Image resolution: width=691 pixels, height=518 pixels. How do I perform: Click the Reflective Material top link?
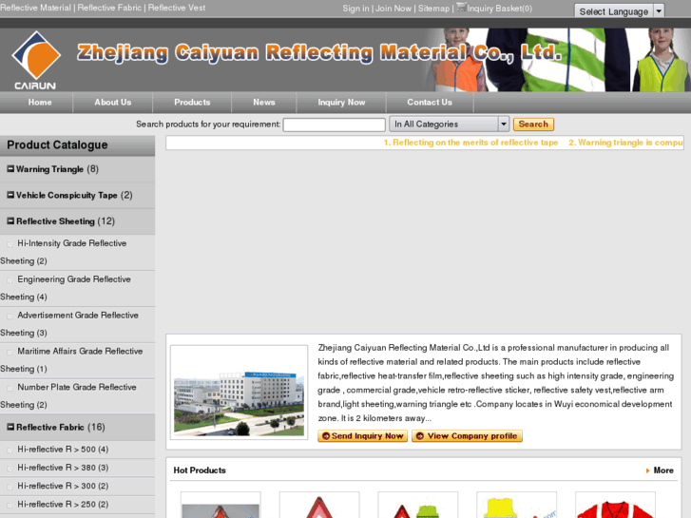[35, 8]
